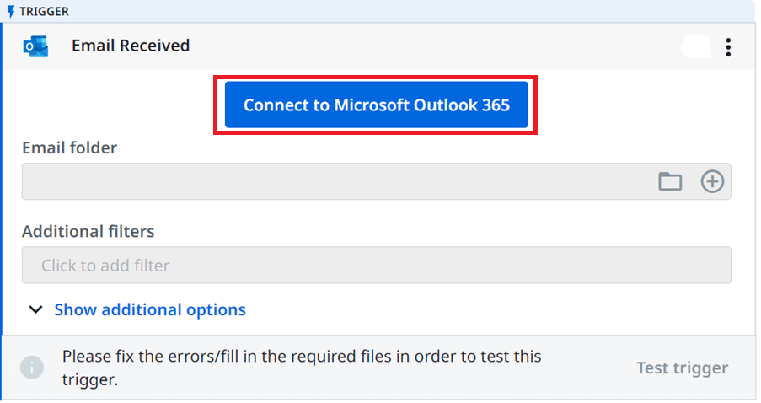761x403 pixels.
Task: Click the empty header area beside Email Received
Action: (432, 46)
